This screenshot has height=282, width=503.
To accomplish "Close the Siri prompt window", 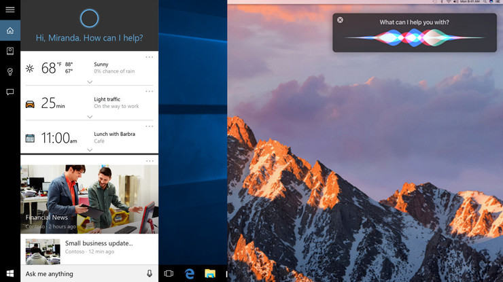I will point(340,20).
